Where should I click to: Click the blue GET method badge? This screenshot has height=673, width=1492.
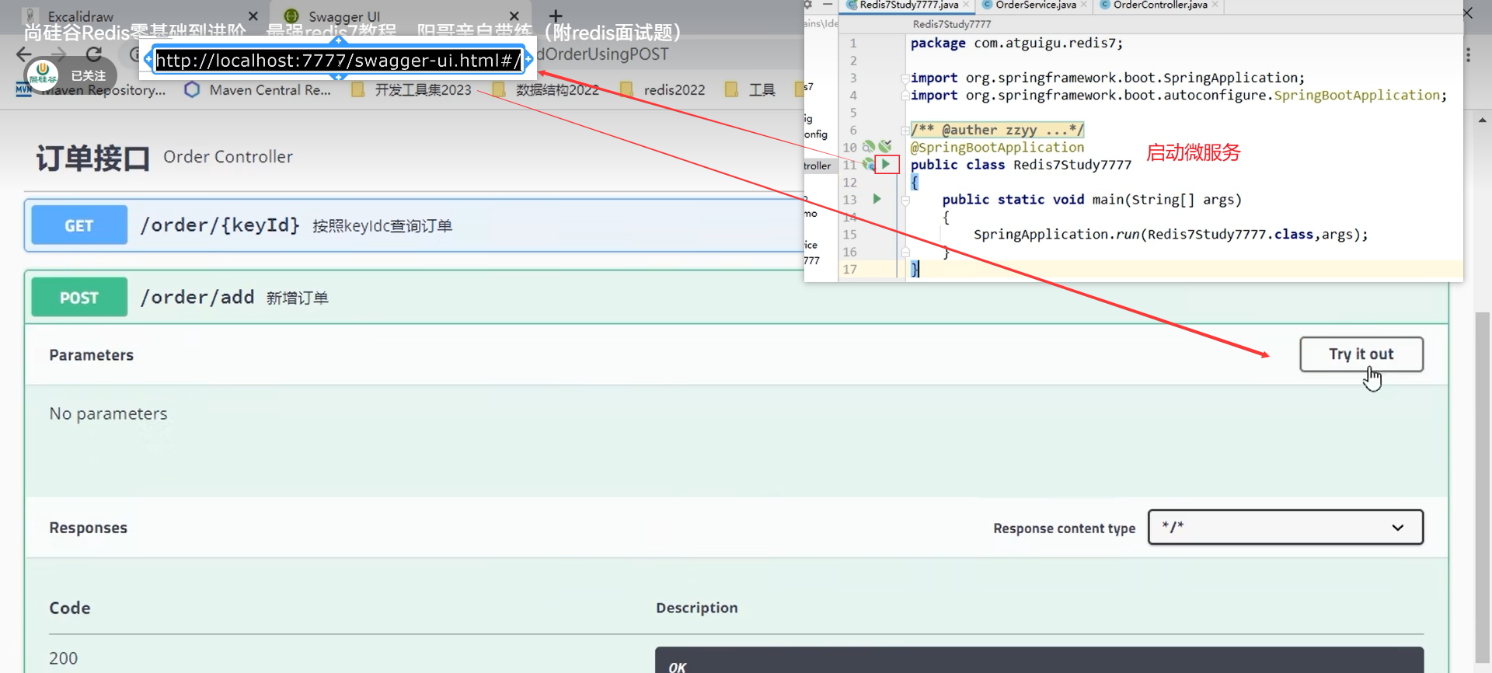pyautogui.click(x=79, y=225)
